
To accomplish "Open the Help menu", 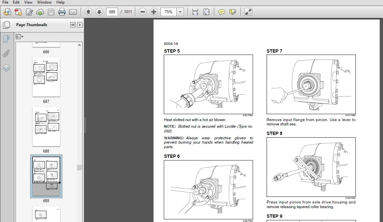I will click(60, 2).
